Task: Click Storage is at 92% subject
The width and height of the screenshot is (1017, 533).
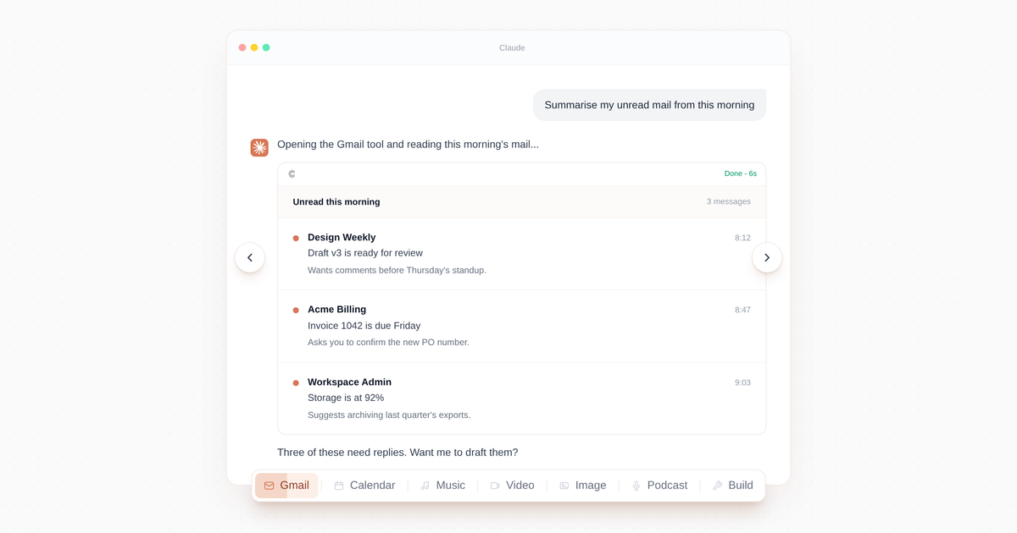Action: coord(346,398)
